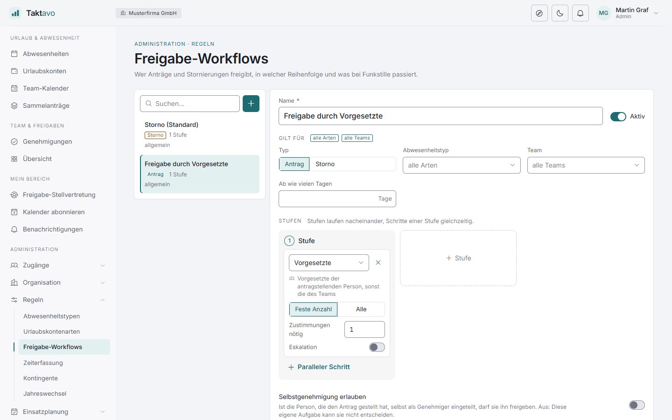This screenshot has width=672, height=420.
Task: Enable the Eskalation switch
Action: (x=377, y=347)
